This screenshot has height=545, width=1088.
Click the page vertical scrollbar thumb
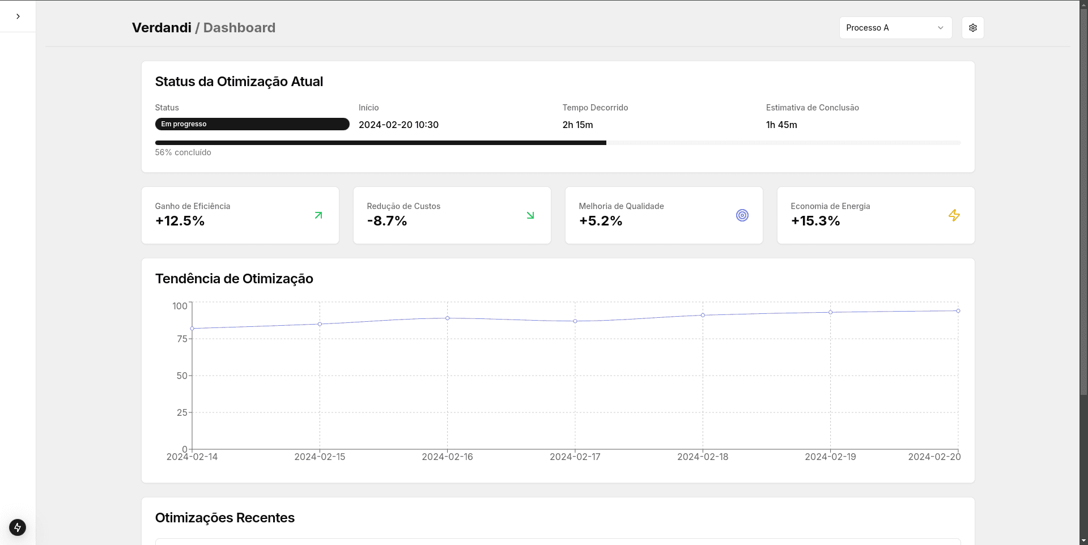pos(1083,201)
